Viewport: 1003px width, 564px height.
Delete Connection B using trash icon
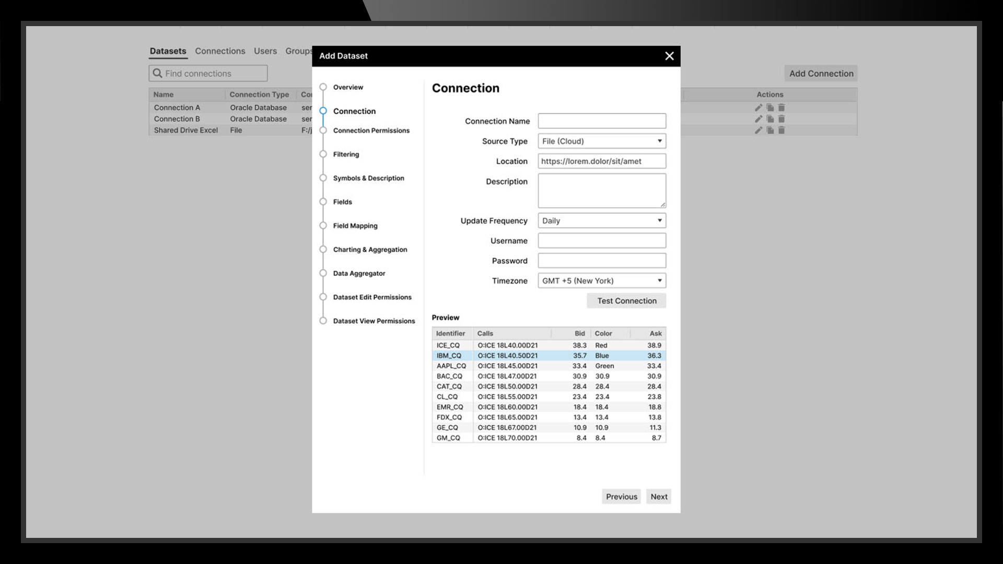click(x=782, y=119)
